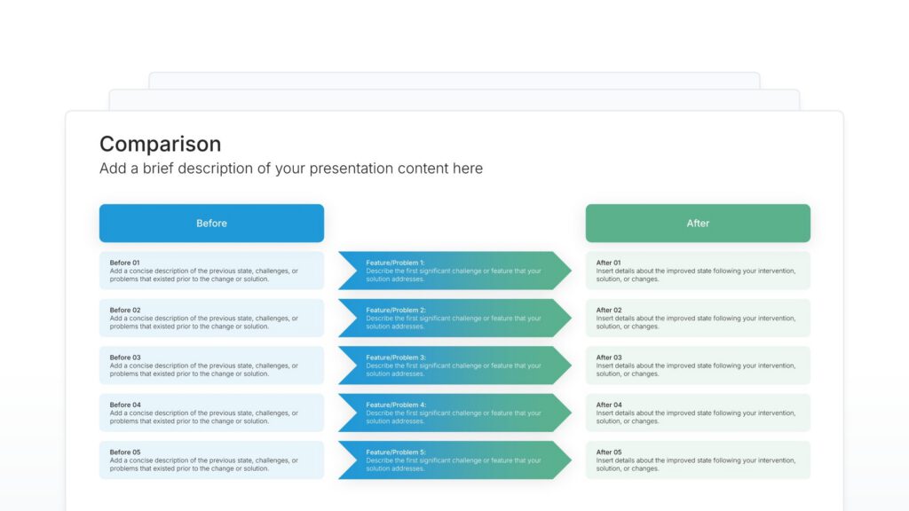Click the green After header box

point(698,224)
